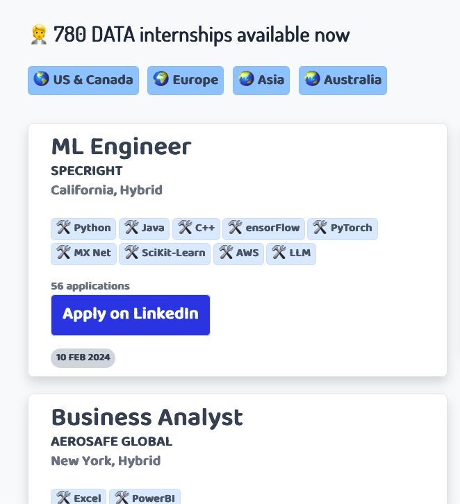Viewport: 460px width, 504px height.
Task: Select the TensorFlow skill tag
Action: (263, 229)
